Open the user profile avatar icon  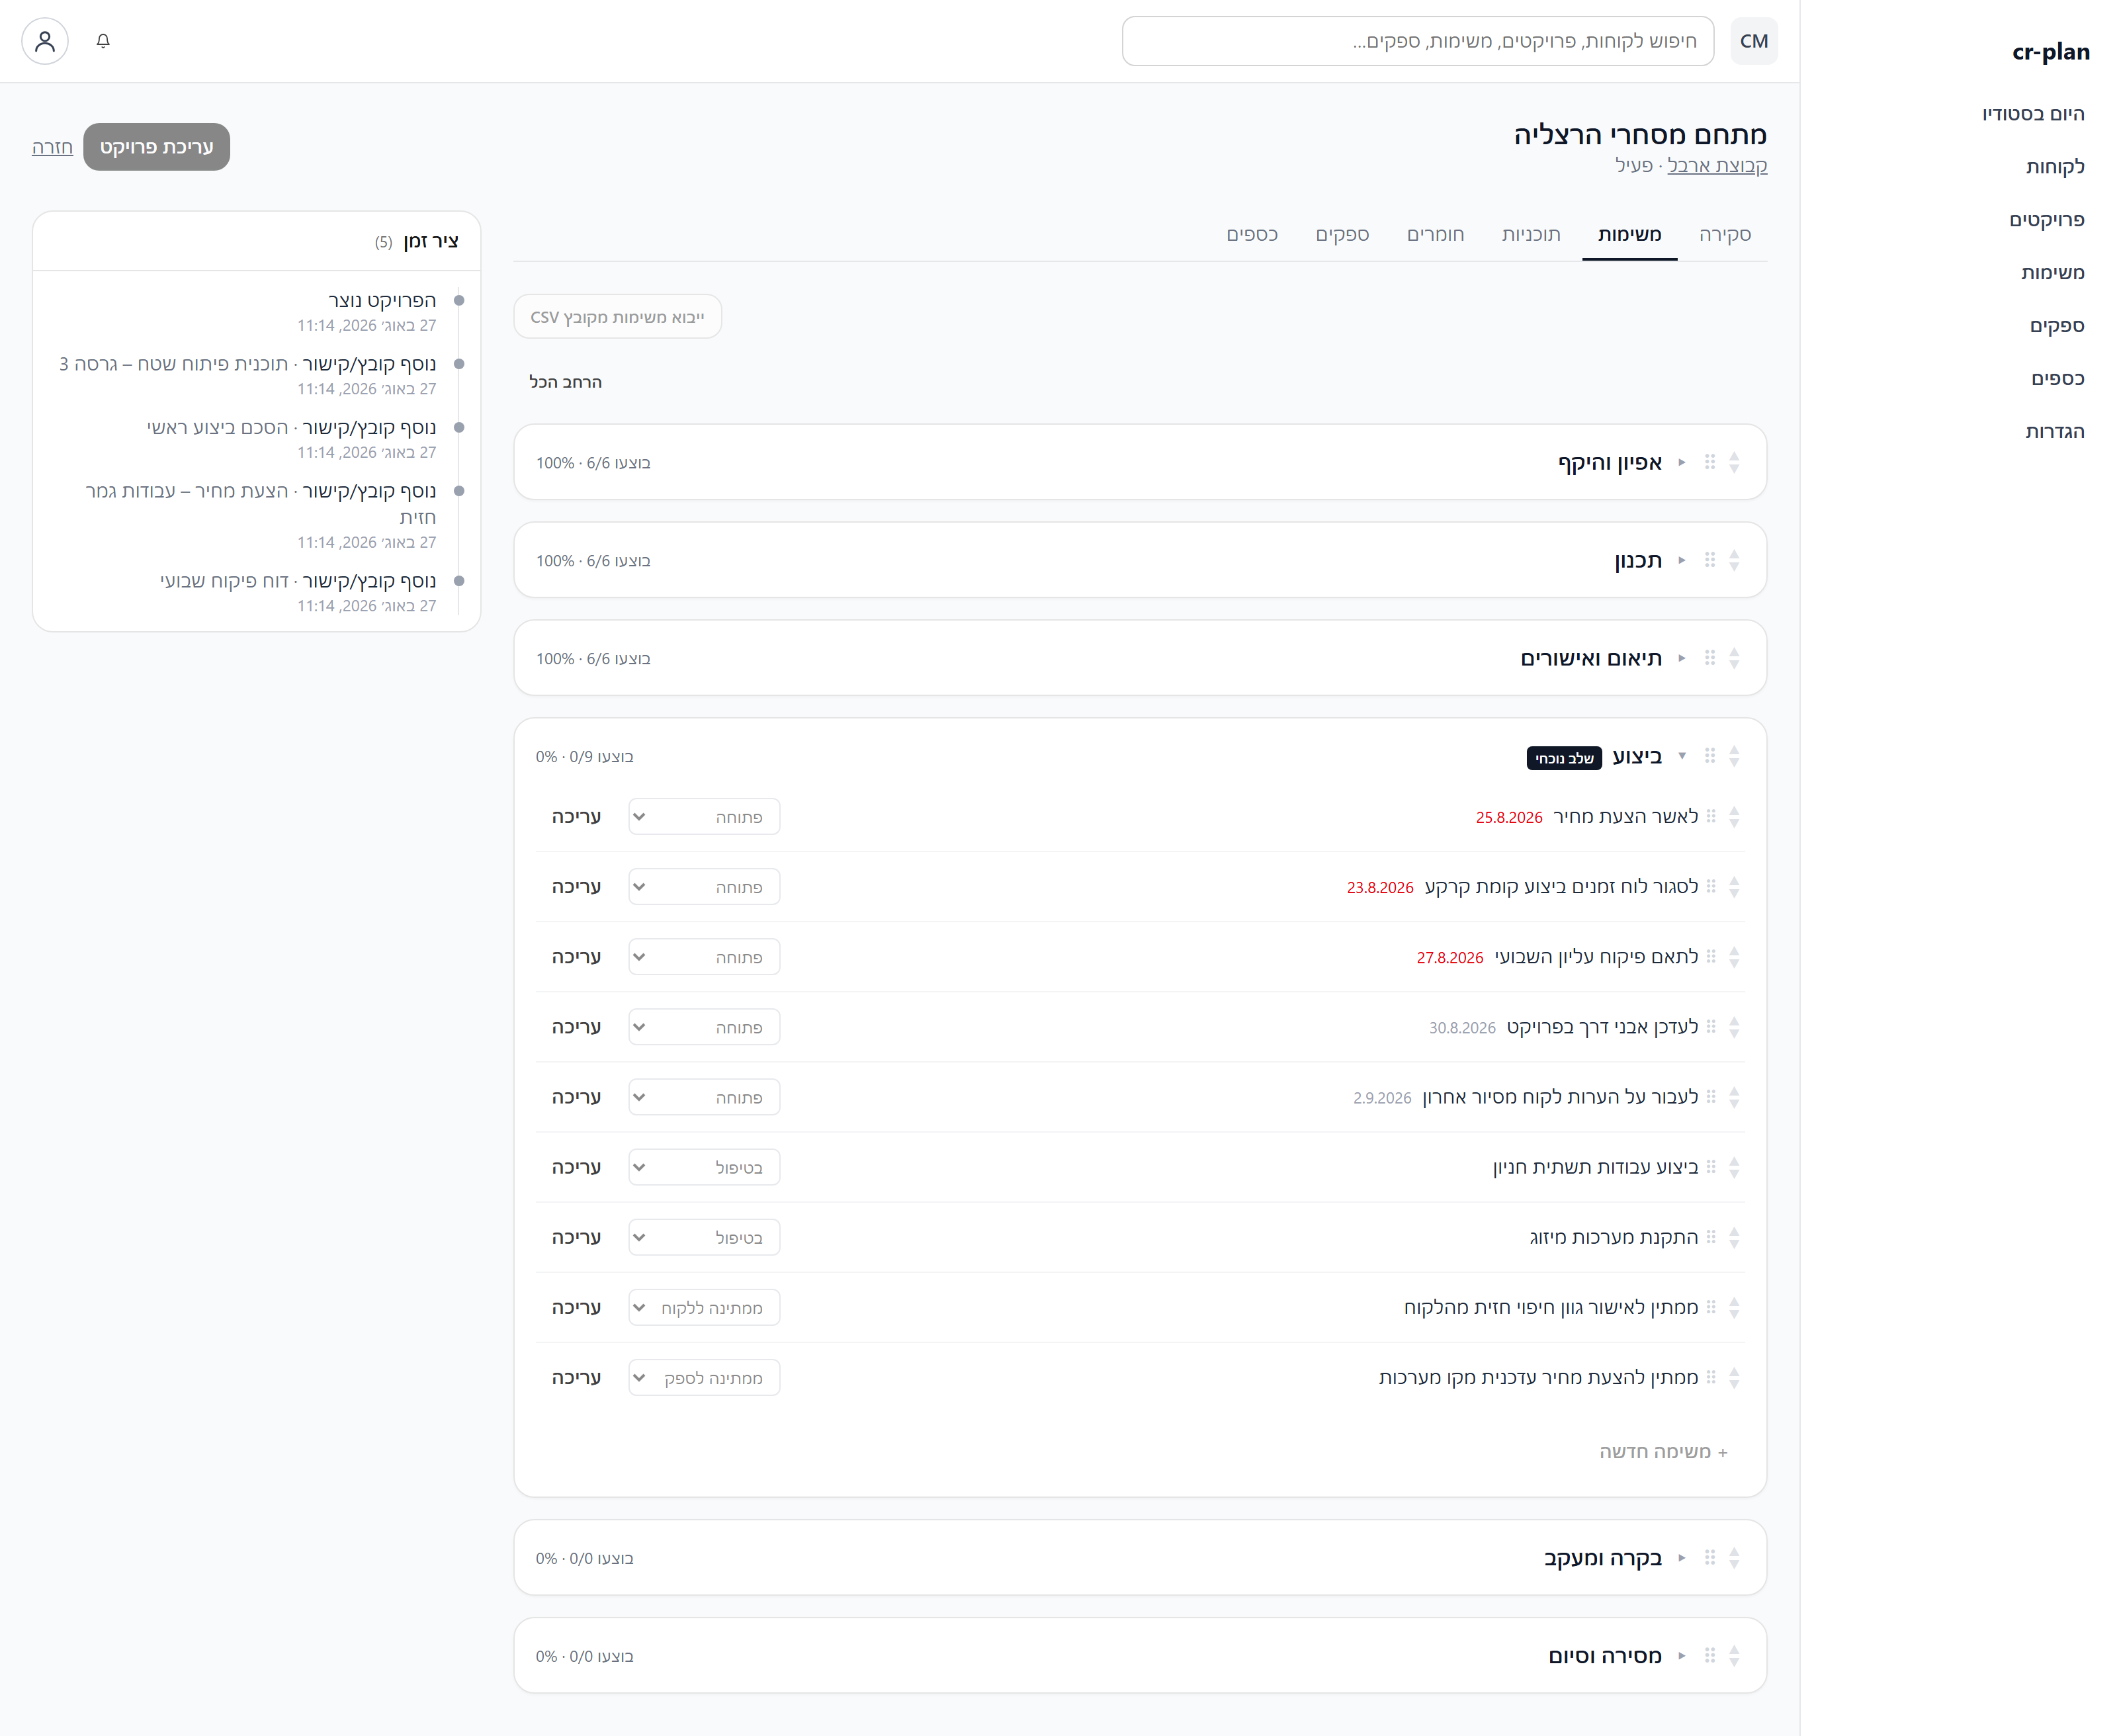(45, 41)
